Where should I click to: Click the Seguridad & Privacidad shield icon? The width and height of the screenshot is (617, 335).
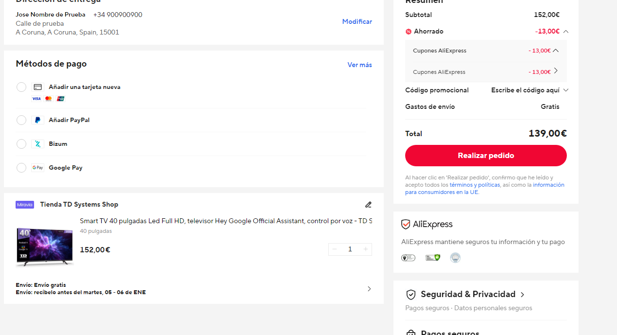(x=411, y=295)
